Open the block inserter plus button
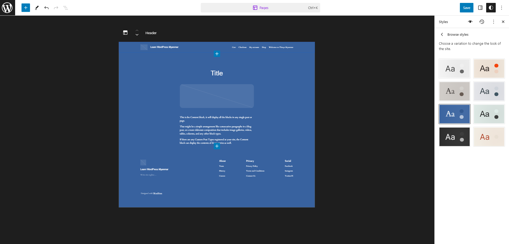The height and width of the screenshot is (244, 509). (26, 8)
